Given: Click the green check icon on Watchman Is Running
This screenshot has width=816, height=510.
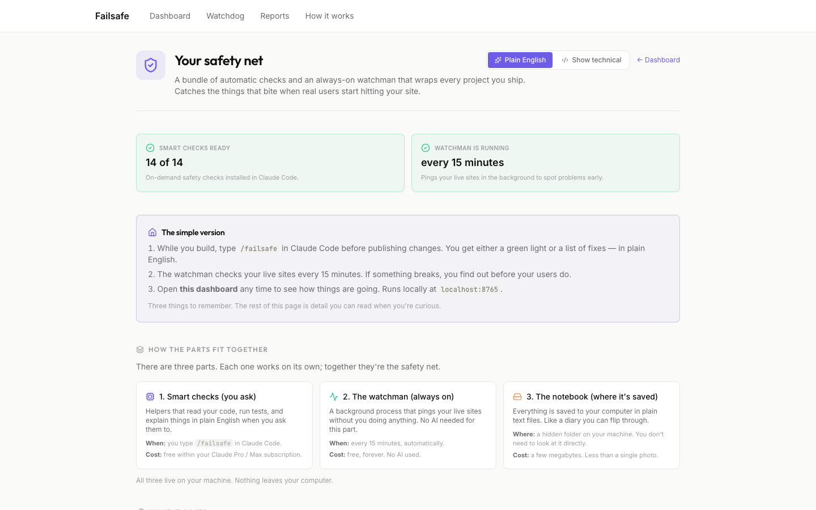Looking at the screenshot, I should pos(426,148).
